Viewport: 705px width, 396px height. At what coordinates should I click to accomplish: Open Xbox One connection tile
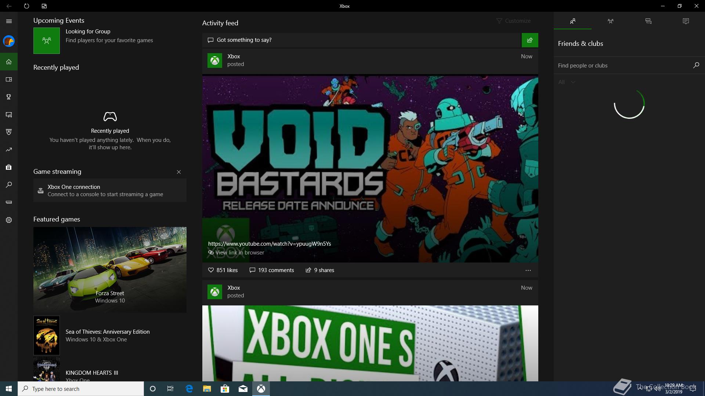(110, 190)
